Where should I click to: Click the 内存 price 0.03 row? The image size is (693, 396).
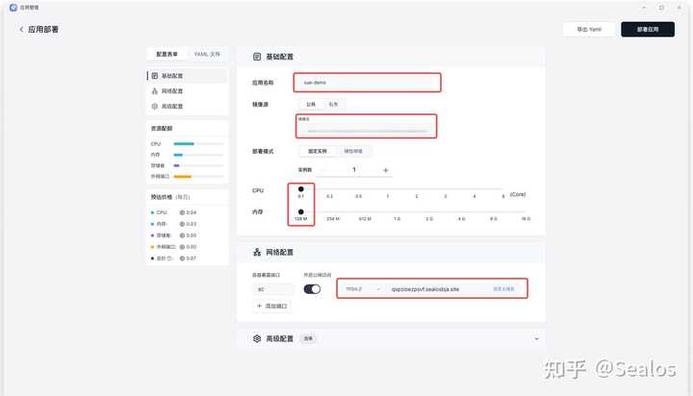pyautogui.click(x=174, y=224)
